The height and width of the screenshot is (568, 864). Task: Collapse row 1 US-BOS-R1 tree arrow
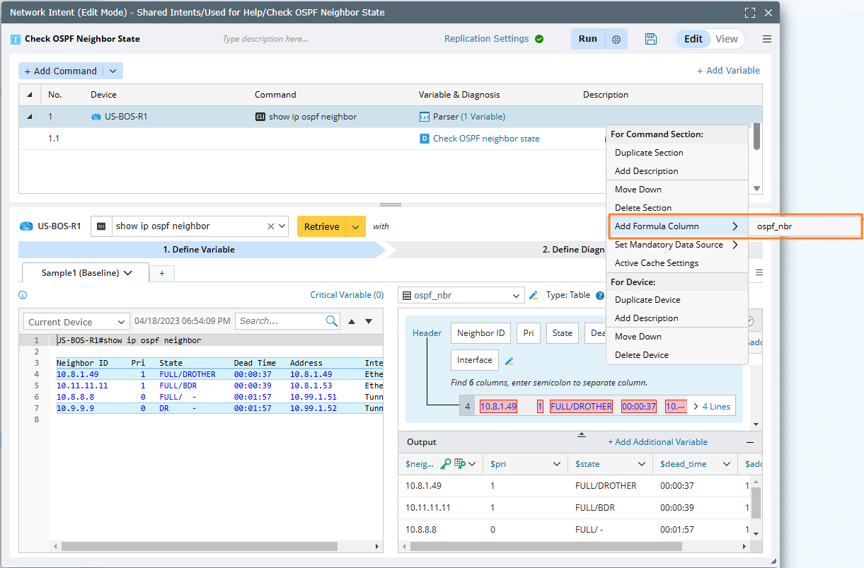(30, 117)
